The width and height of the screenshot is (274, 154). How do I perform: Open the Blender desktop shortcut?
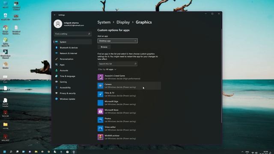coord(6,65)
